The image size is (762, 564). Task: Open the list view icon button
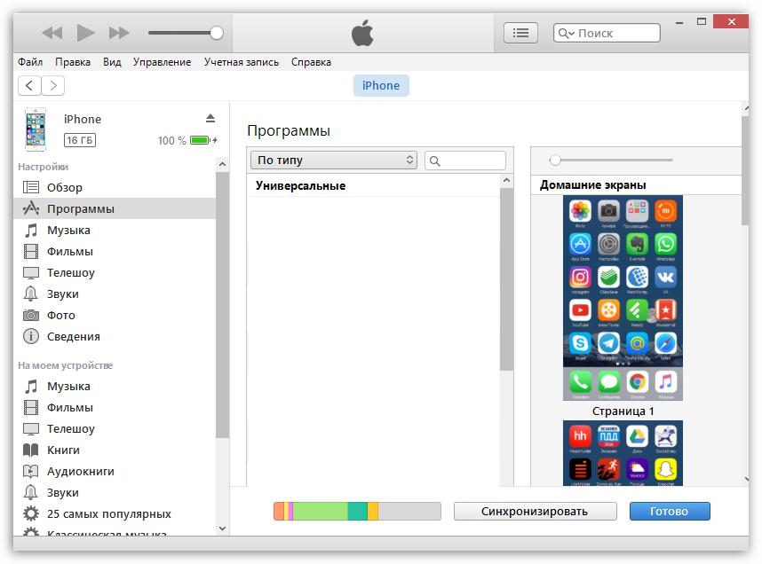pos(521,33)
